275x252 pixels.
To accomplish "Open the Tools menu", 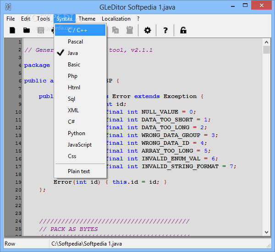I will click(44, 19).
